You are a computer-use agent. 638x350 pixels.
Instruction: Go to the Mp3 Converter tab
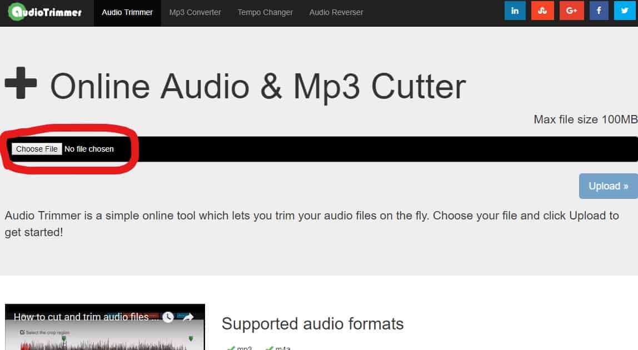pyautogui.click(x=195, y=13)
